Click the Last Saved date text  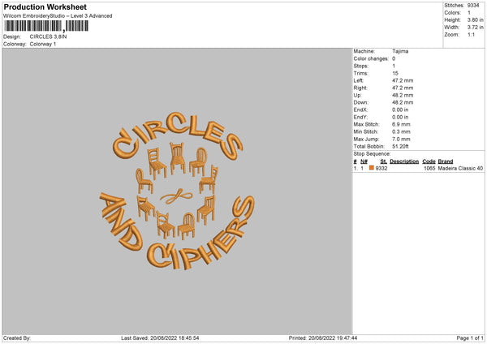point(160,338)
